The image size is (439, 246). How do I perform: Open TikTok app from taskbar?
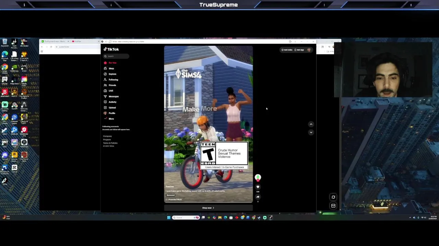270,218
